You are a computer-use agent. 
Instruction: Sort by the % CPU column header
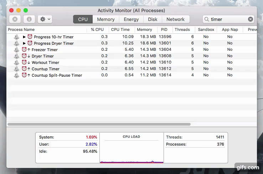[x=97, y=29]
